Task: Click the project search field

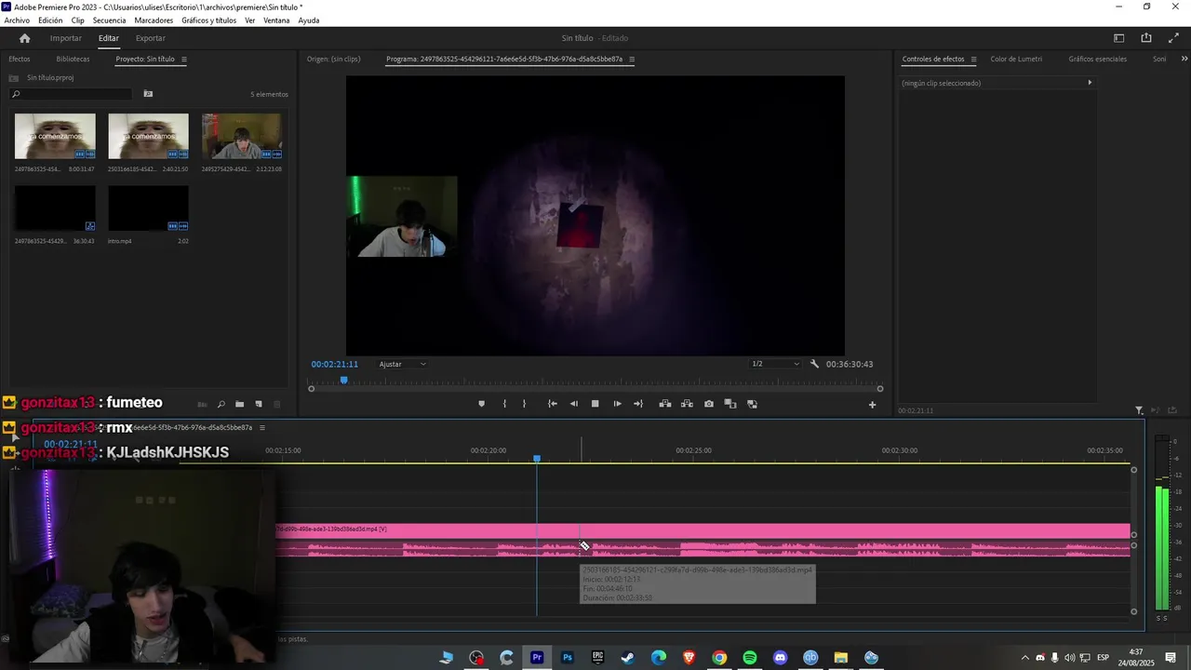Action: coord(72,94)
